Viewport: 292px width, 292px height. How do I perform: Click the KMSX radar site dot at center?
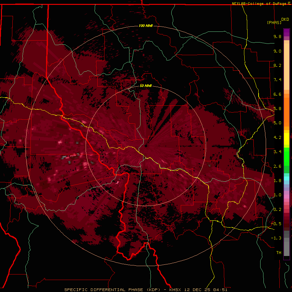(x=146, y=146)
